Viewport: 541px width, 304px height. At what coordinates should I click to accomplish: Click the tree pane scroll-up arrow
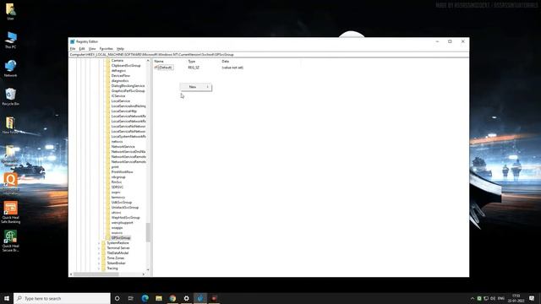pos(148,61)
